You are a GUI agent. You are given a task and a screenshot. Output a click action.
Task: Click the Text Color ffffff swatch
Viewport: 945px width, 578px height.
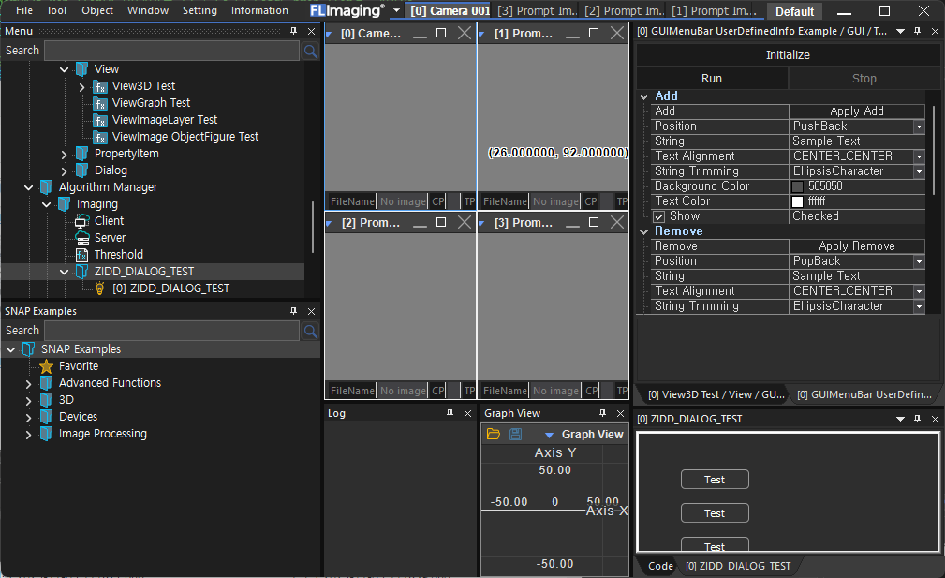click(797, 202)
